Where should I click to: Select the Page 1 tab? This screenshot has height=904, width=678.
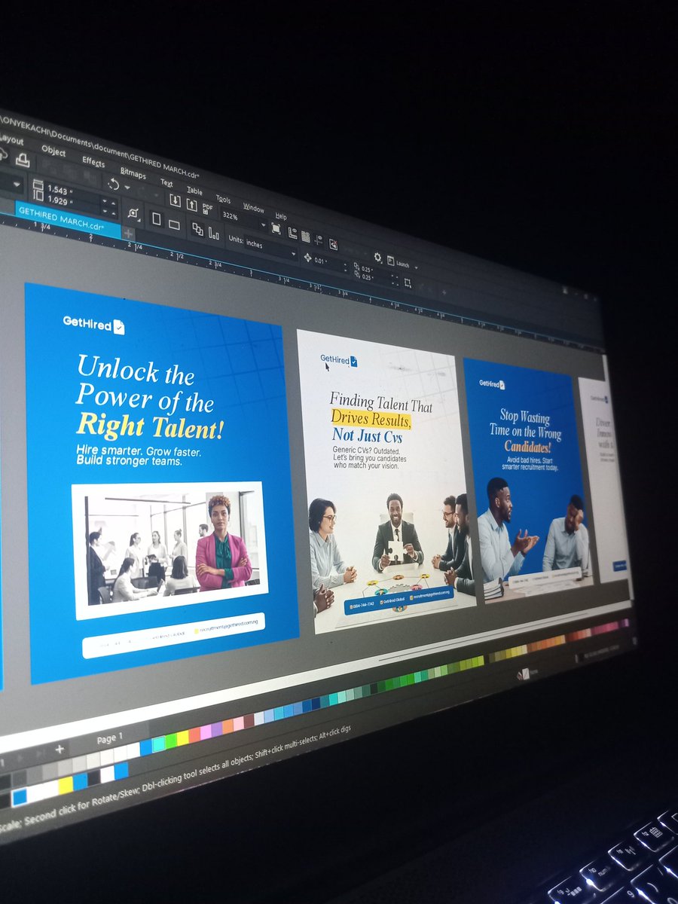pos(110,738)
